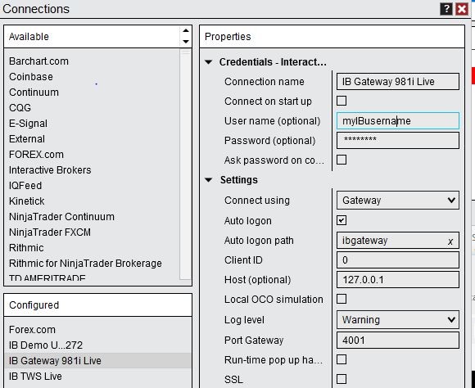The image size is (475, 388).
Task: Close the Connections window
Action: (462, 9)
